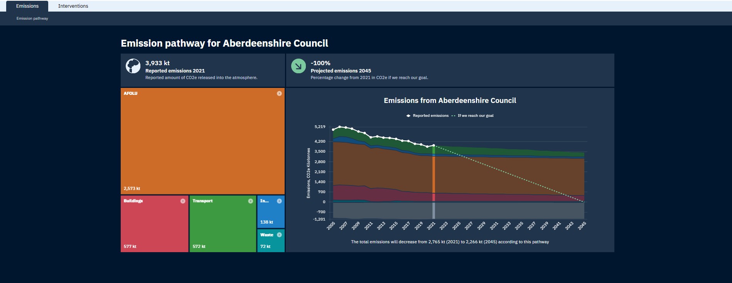Click the -1,201 y-axis minimum label
This screenshot has height=283, width=732.
click(319, 219)
